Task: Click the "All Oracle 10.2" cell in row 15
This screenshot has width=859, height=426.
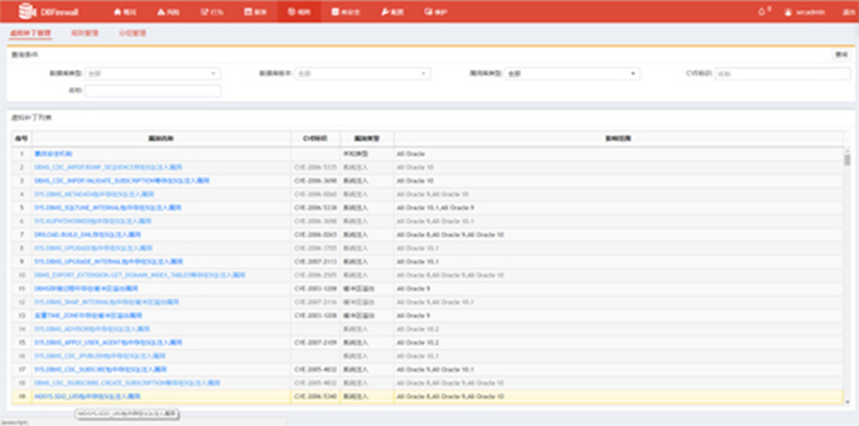Action: 618,342
